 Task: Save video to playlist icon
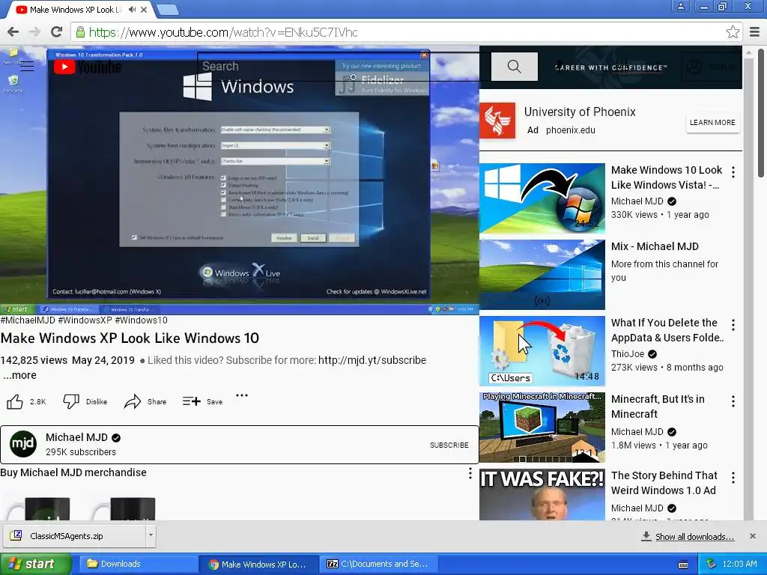191,401
